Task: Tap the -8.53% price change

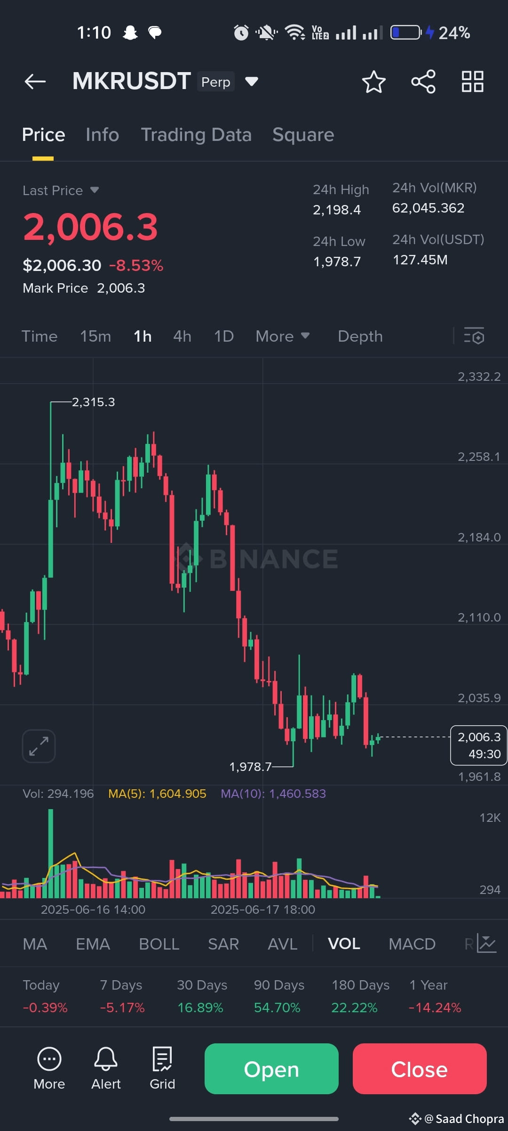Action: pos(136,265)
